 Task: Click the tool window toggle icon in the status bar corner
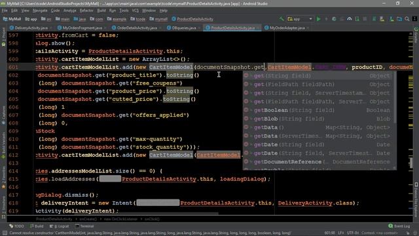pyautogui.click(x=5, y=233)
